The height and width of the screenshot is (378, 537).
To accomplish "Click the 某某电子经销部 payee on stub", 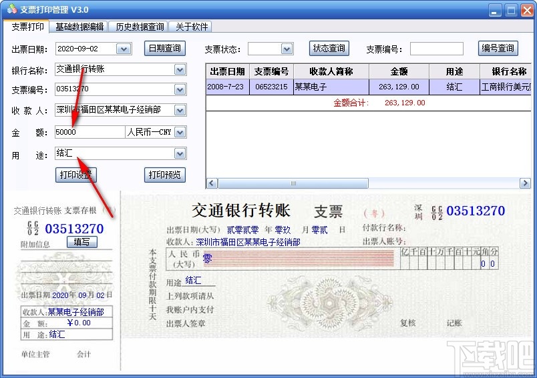I will 75,312.
